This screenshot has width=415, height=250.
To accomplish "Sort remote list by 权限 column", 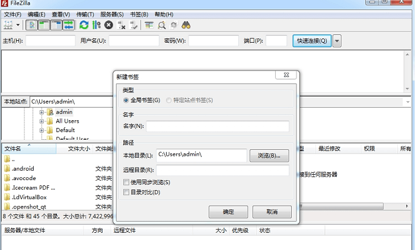I will point(379,149).
